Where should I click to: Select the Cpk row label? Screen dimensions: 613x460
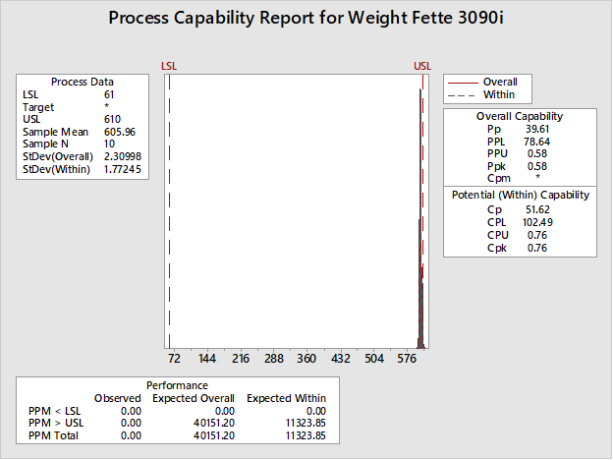point(497,248)
